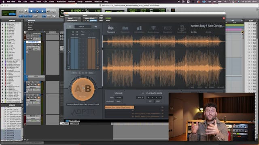259x145 pixels.
Task: Open the Correlation view icon in ADPTR
Action: click(x=139, y=29)
